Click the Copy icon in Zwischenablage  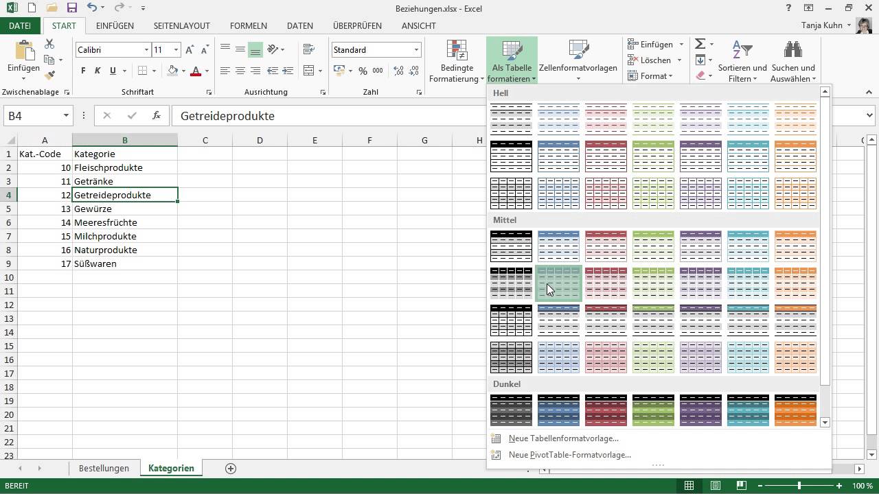(49, 60)
